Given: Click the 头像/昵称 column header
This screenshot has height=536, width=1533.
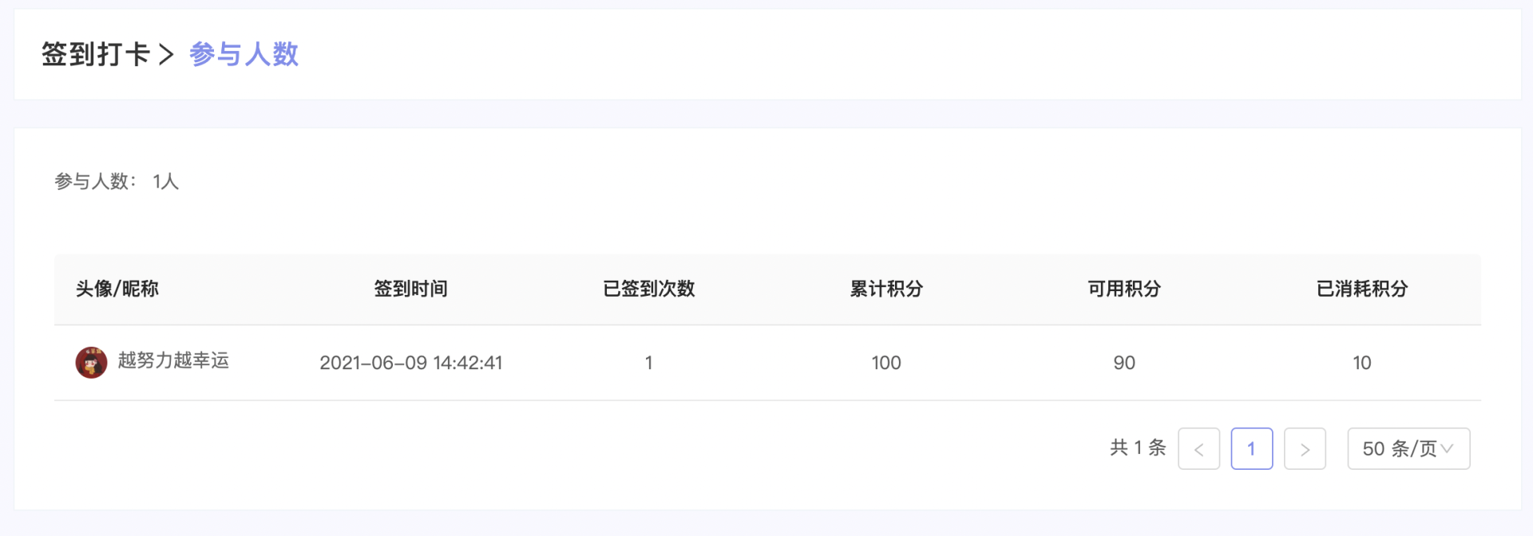Looking at the screenshot, I should [117, 289].
